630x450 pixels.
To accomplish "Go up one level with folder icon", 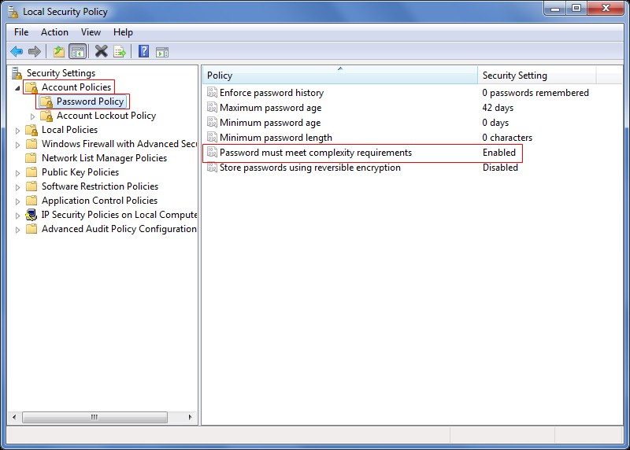I will tap(59, 52).
